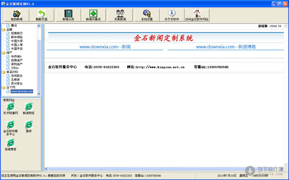Select 华侨城A tree item

coord(16,57)
